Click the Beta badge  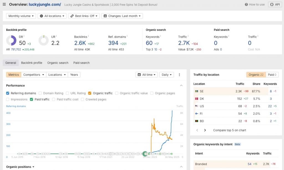coord(237,144)
